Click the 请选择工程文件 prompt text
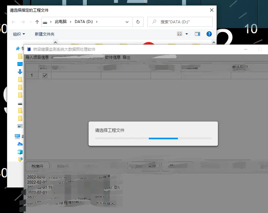The height and width of the screenshot is (213, 268). pyautogui.click(x=110, y=130)
